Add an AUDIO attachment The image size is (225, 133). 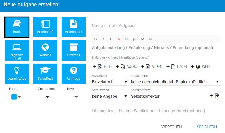click(x=126, y=67)
